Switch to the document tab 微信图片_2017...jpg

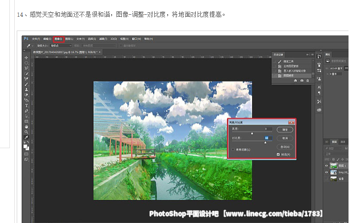click(67, 52)
